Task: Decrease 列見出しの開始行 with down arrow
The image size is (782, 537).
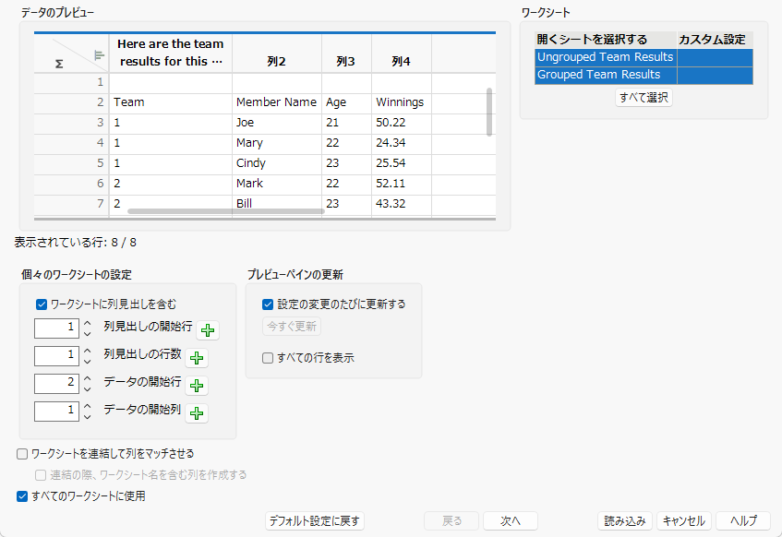Action: (88, 334)
